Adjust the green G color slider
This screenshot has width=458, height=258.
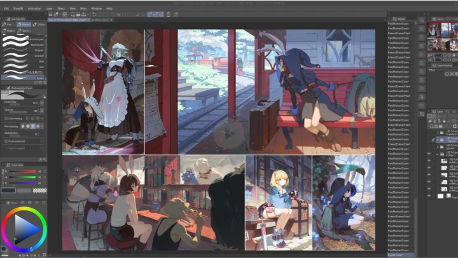click(22, 177)
